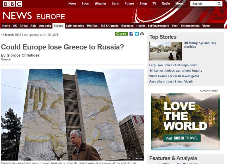Image resolution: width=227 pixels, height=164 pixels.
Task: Click the Greece mural article image
Action: pos(72,115)
